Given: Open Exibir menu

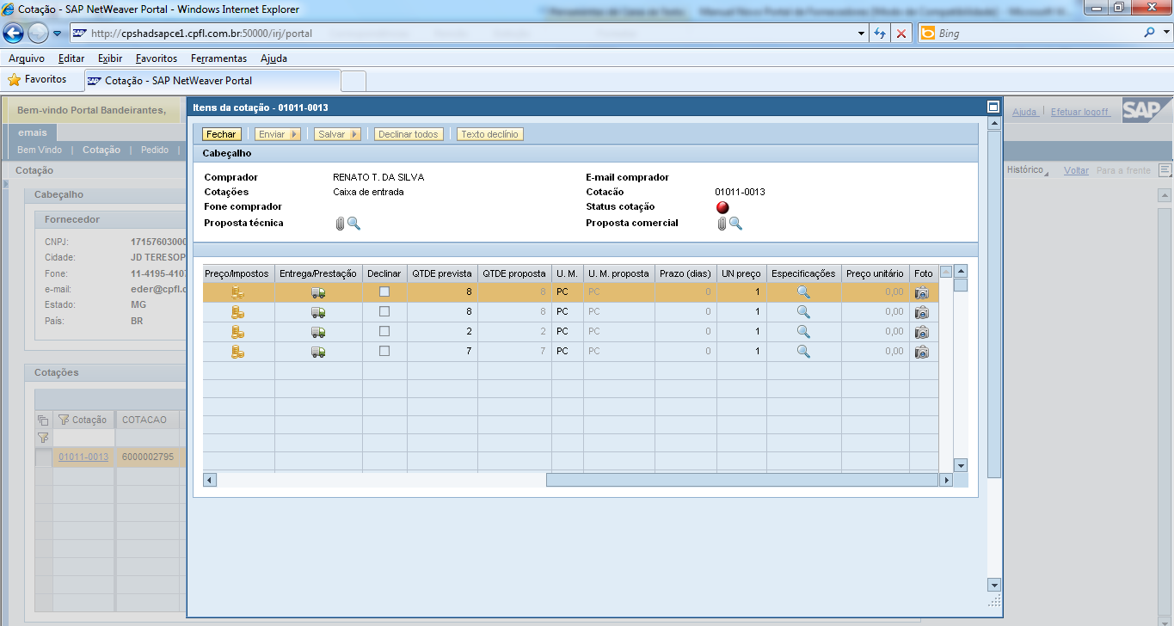Looking at the screenshot, I should click(x=110, y=58).
